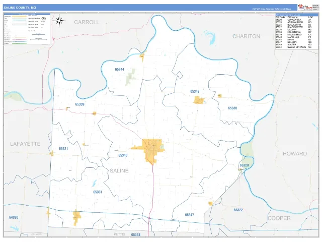Click ZIP label 65340 on the map
This screenshot has width=322, height=242.
[123, 155]
